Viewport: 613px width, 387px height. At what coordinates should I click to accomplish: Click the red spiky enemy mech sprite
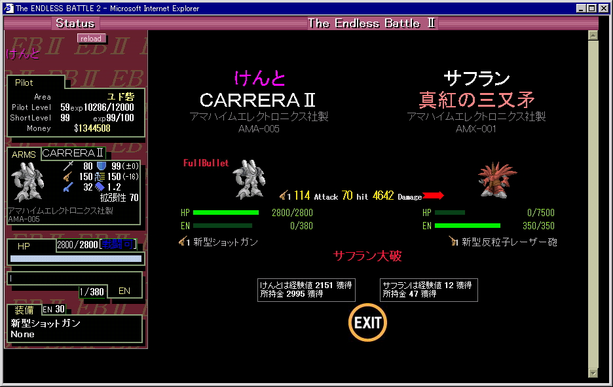[x=497, y=179]
